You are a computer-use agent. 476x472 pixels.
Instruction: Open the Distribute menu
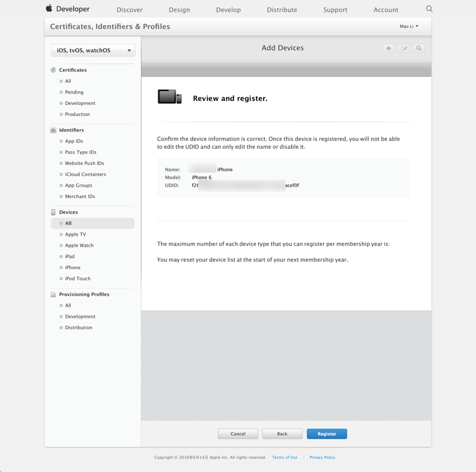click(x=282, y=10)
